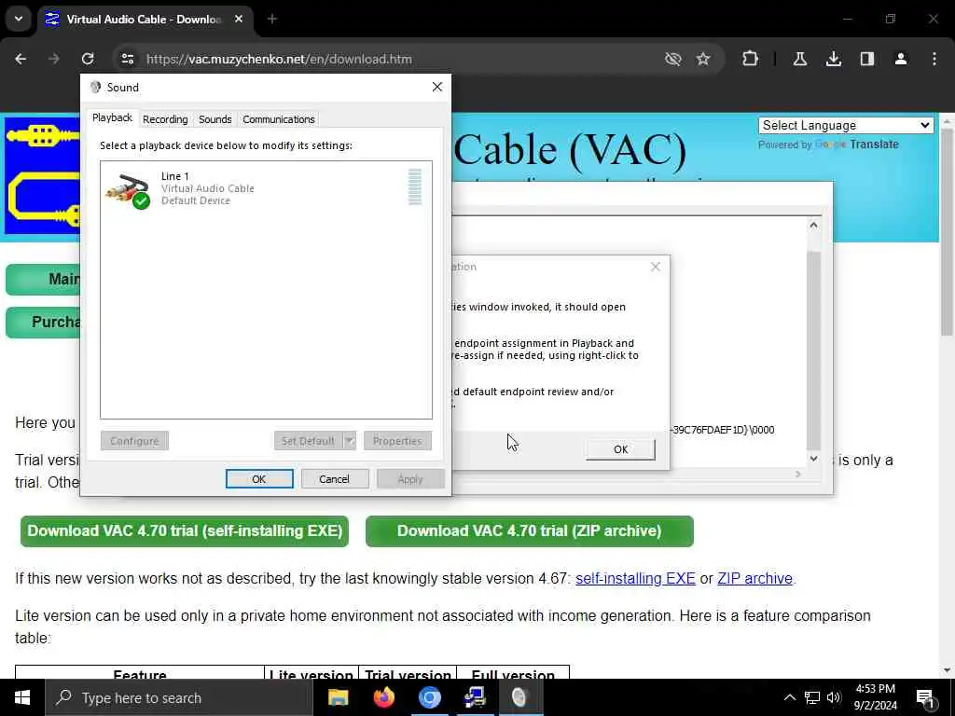
Task: Click the Set Default button
Action: pyautogui.click(x=308, y=441)
